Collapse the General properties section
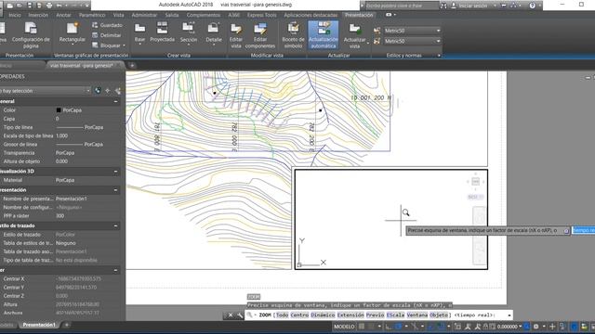 click(x=115, y=101)
